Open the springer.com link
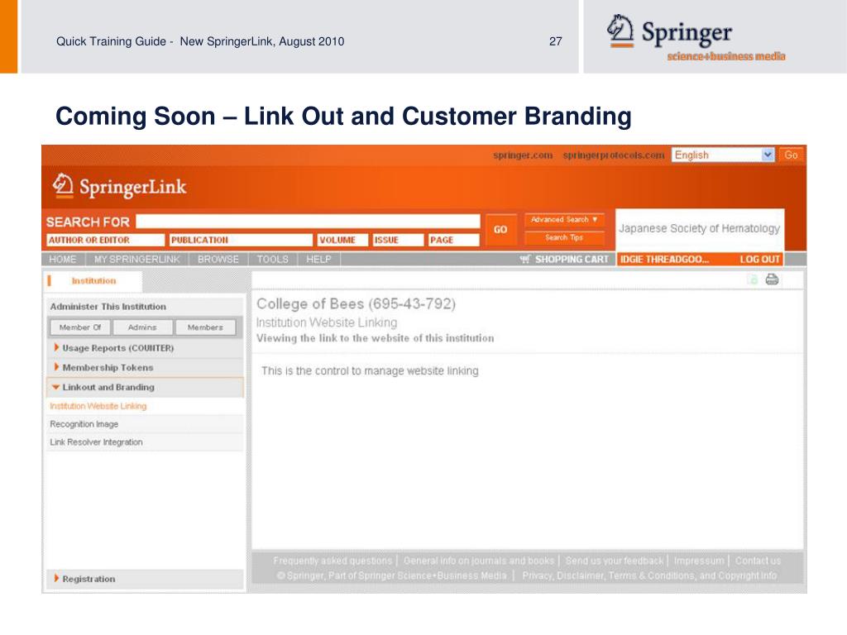The height and width of the screenshot is (635, 847). tap(523, 155)
